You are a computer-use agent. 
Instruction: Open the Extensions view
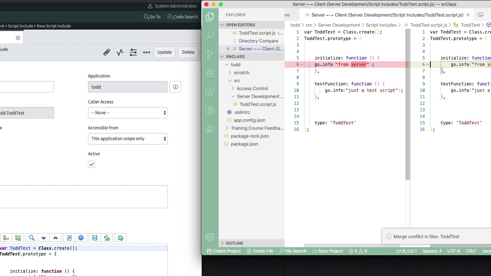point(210,92)
